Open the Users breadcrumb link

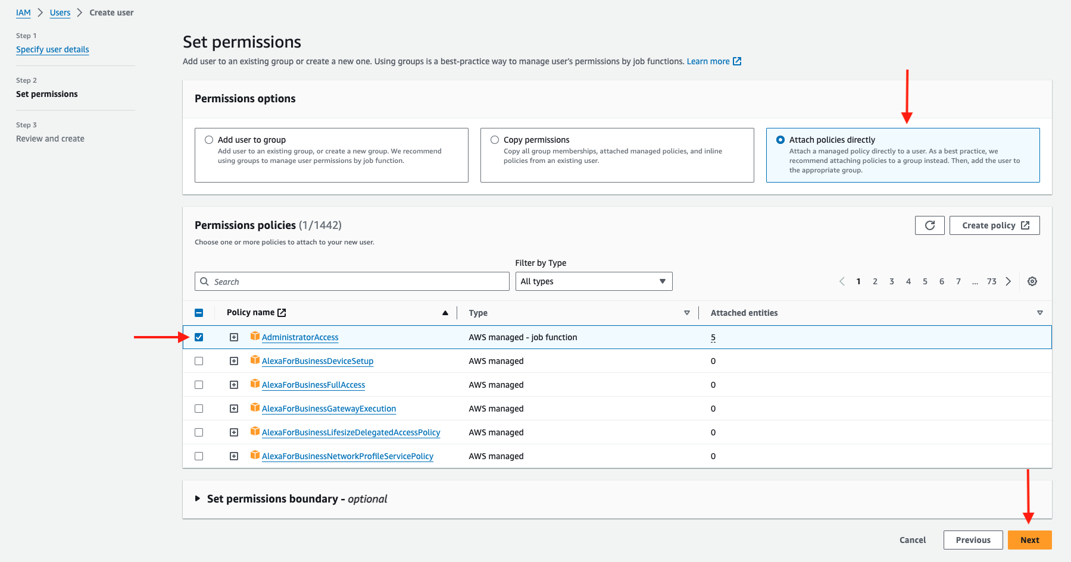[x=60, y=12]
